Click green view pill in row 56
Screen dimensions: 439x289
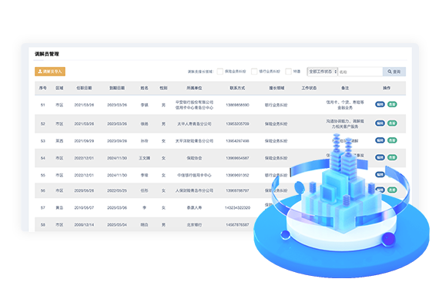pyautogui.click(x=392, y=190)
